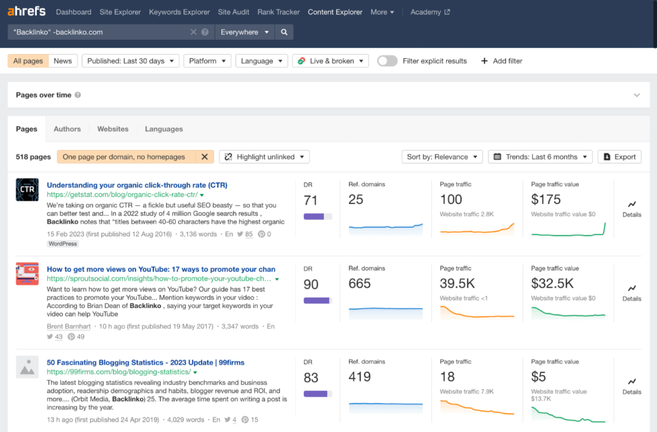Open the Published: Last 30 days dropdown
This screenshot has height=432, width=657.
[131, 61]
